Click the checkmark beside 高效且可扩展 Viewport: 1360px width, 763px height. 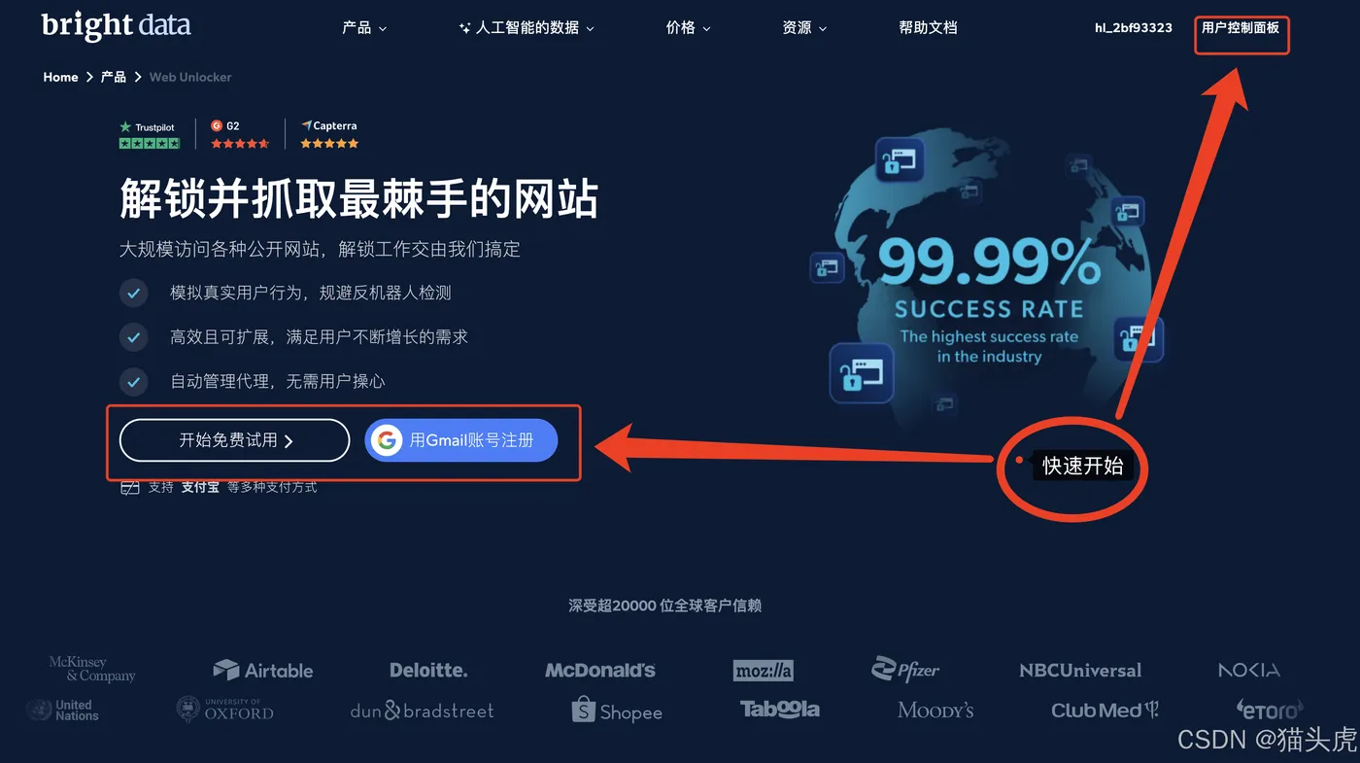[x=133, y=337]
